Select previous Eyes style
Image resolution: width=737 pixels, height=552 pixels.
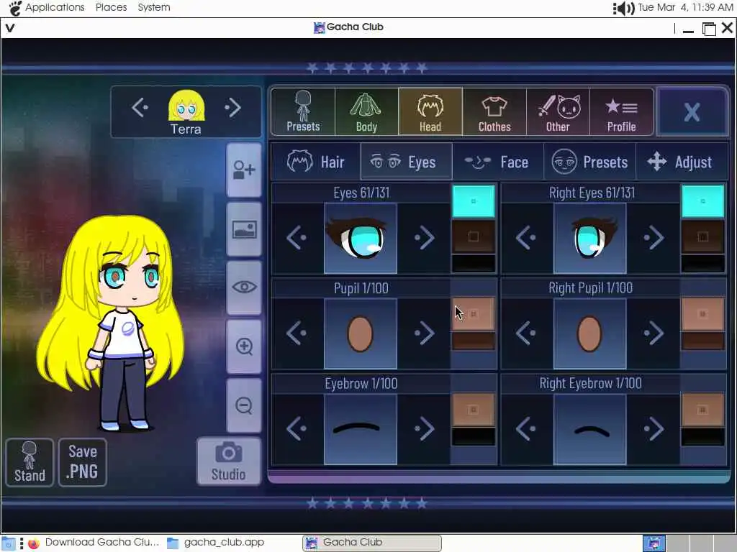click(297, 238)
